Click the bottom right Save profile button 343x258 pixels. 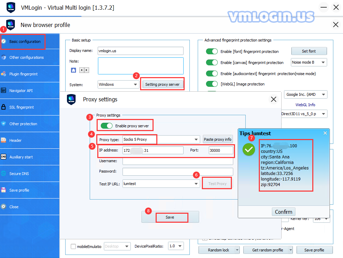[314, 250]
